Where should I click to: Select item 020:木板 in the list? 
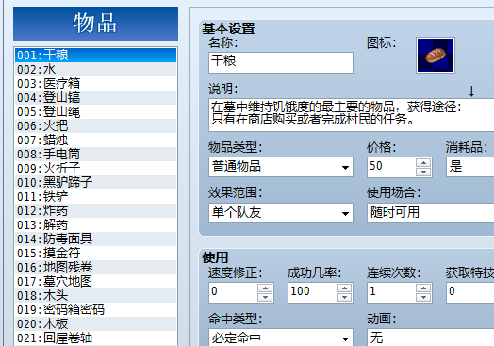click(x=95, y=324)
